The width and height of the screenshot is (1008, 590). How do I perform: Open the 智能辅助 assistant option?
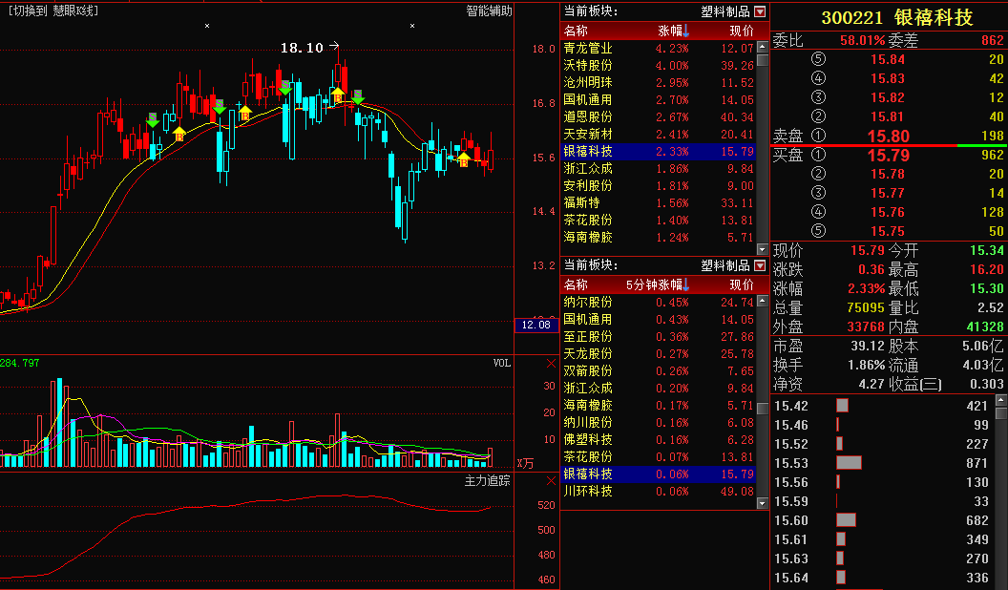(489, 11)
